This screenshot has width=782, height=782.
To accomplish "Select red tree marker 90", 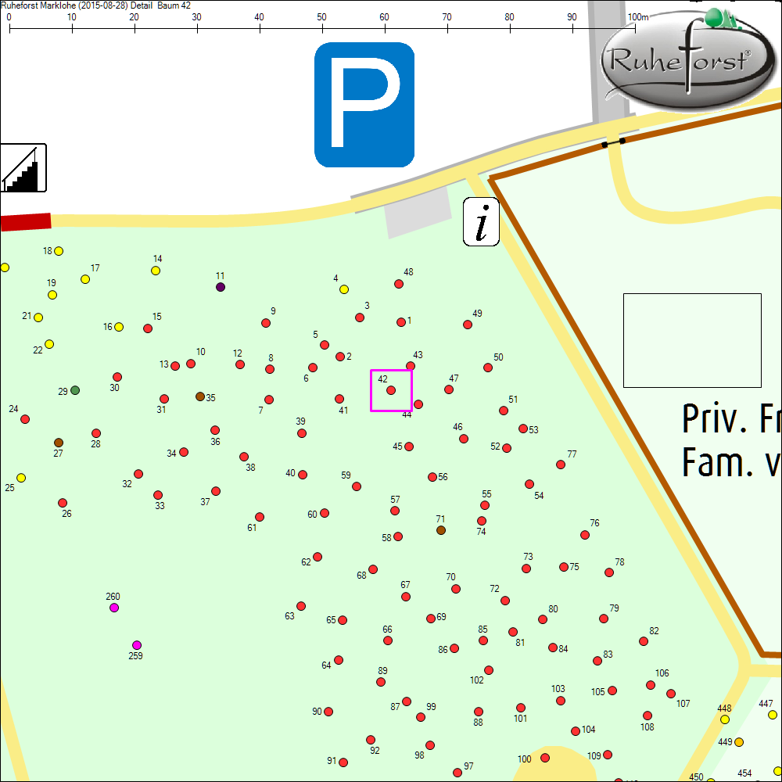I will tap(328, 712).
